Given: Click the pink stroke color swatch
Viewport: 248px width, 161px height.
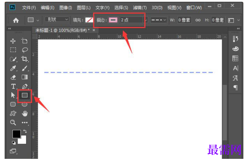Looking at the screenshot, I should click(113, 20).
